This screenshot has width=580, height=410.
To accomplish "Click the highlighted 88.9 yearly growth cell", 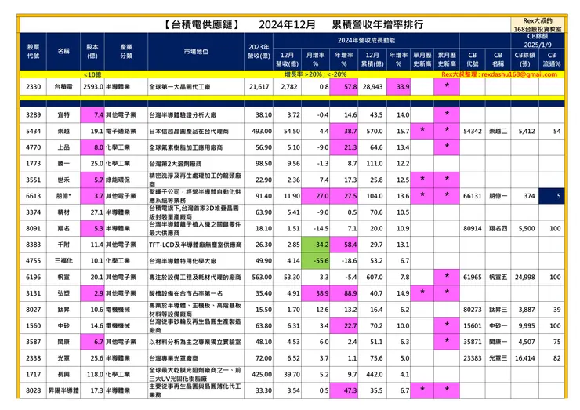I will [x=343, y=293].
